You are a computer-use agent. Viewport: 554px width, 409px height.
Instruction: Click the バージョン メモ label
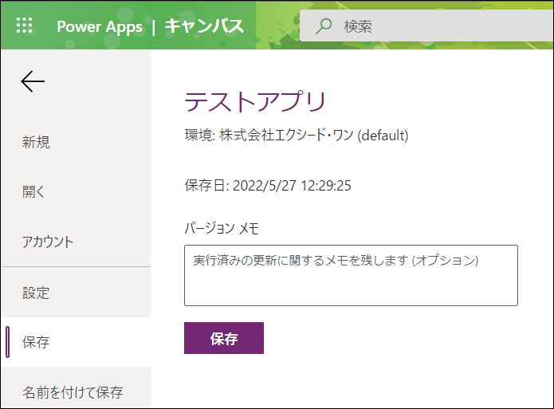222,228
